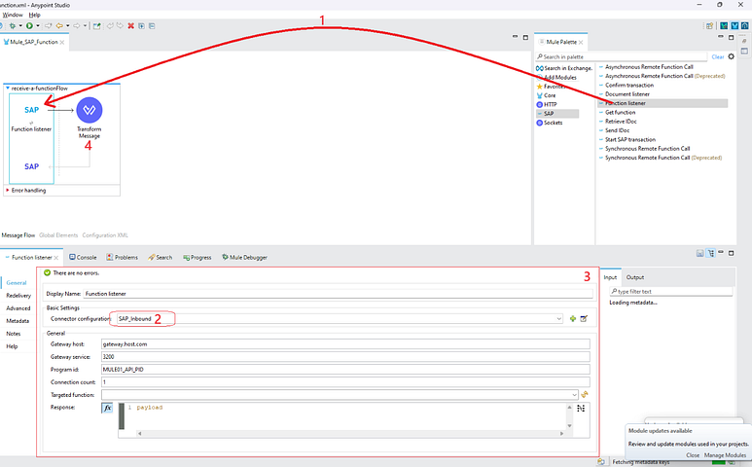Select Document listener in the palette list
This screenshot has height=467, width=752.
[x=627, y=94]
